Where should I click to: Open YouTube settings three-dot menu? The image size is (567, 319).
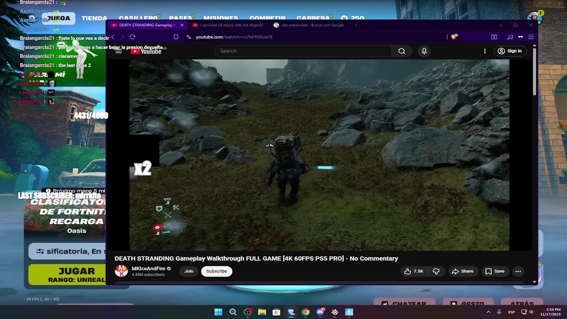pos(485,51)
